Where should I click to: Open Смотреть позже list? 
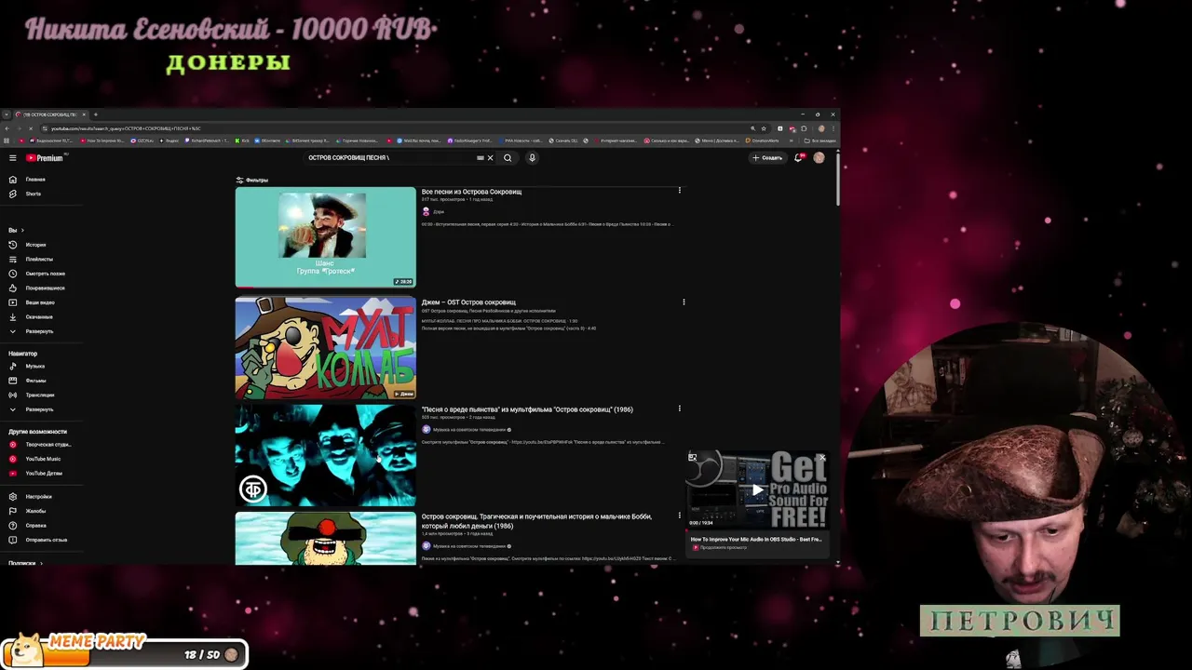[x=45, y=274]
